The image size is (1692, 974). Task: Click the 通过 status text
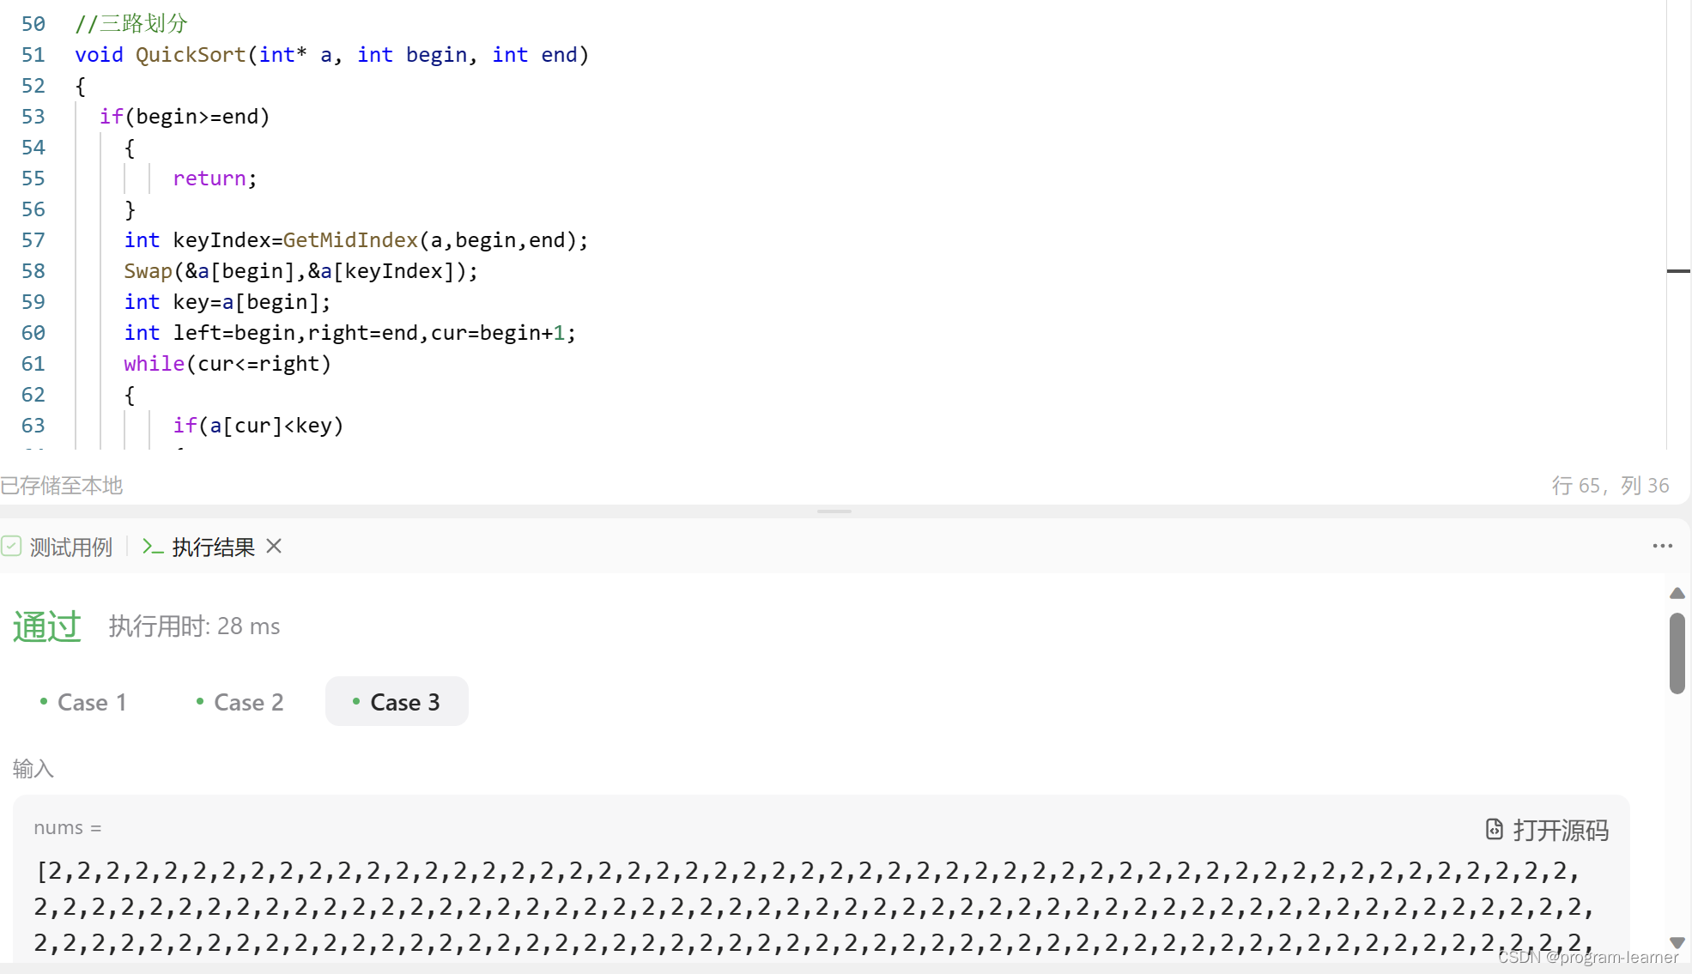point(46,626)
